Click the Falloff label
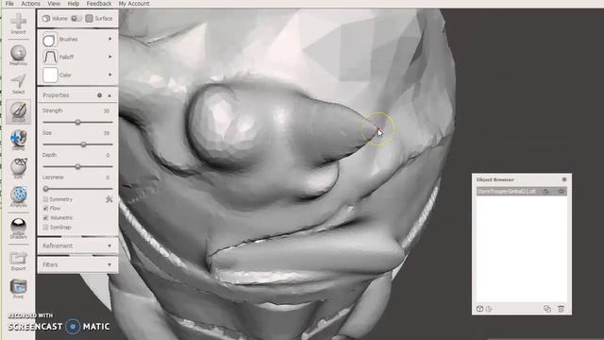 (x=66, y=57)
